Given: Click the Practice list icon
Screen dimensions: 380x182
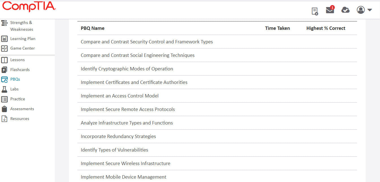Looking at the screenshot, I should coord(4,99).
